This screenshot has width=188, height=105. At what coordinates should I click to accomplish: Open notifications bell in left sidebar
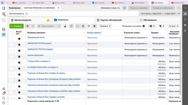[x=4, y=93]
